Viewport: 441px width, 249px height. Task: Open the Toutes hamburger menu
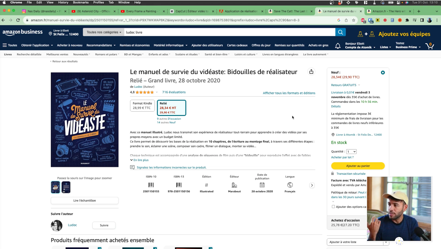(x=10, y=45)
